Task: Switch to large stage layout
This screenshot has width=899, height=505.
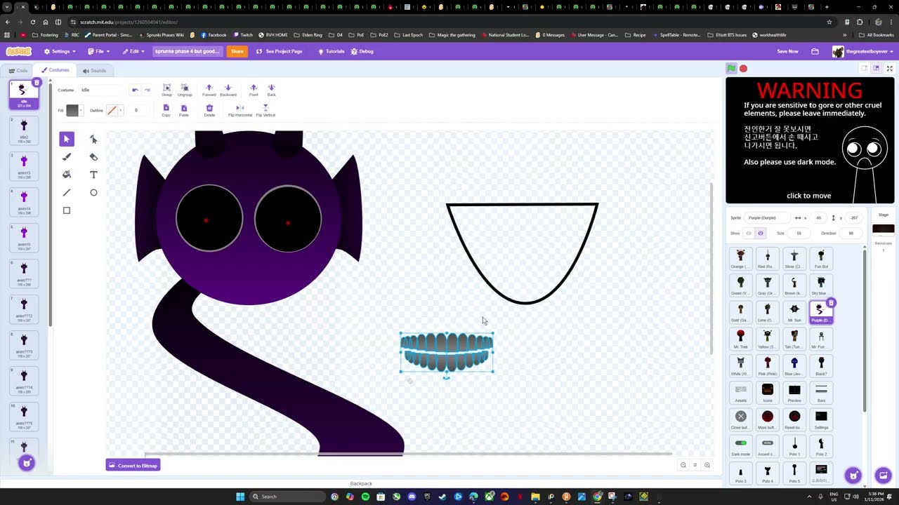Action: click(876, 68)
